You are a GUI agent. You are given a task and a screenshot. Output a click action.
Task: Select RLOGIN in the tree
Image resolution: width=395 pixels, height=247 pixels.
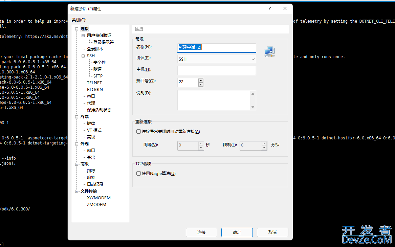95,90
